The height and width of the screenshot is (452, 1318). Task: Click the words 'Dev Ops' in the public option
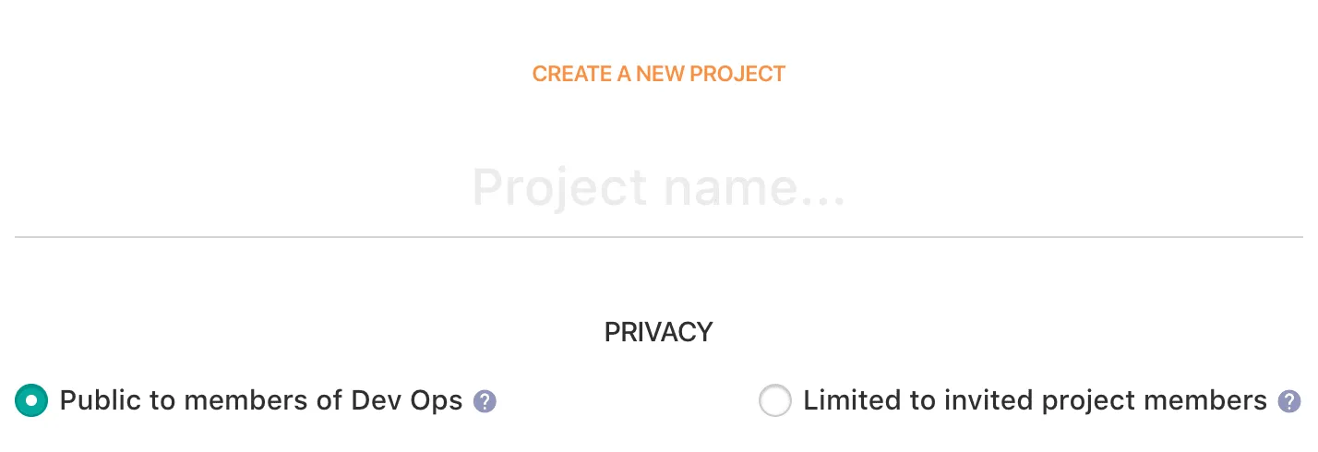[x=406, y=400]
